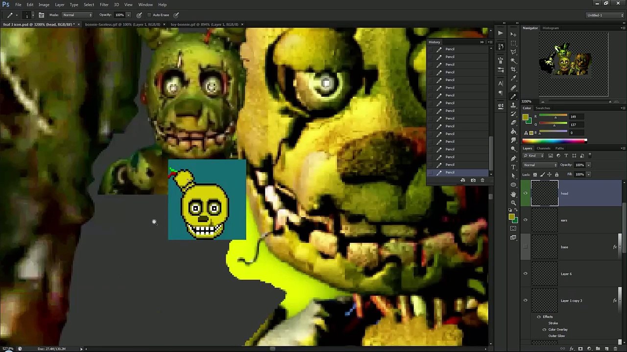Click the Actions play panel icon
Screen dimensions: 627x352
click(x=501, y=33)
